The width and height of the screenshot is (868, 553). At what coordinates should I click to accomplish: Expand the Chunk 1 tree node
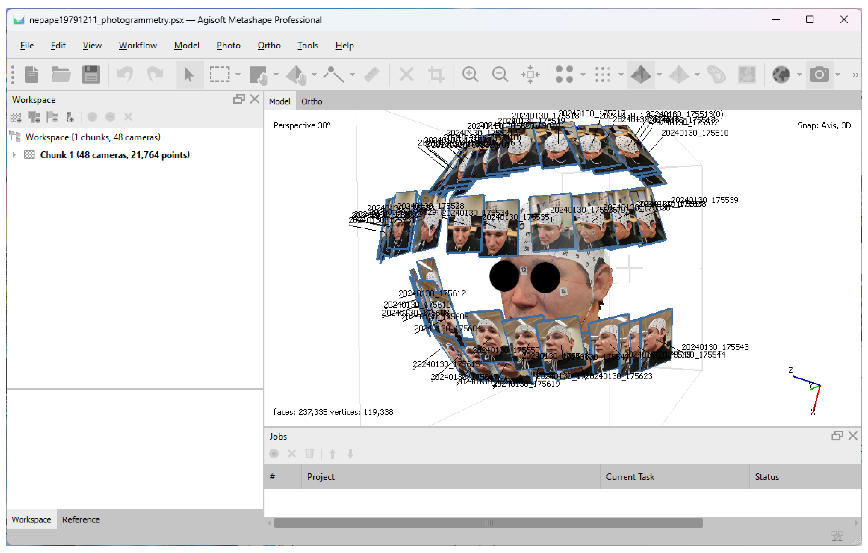pyautogui.click(x=14, y=155)
